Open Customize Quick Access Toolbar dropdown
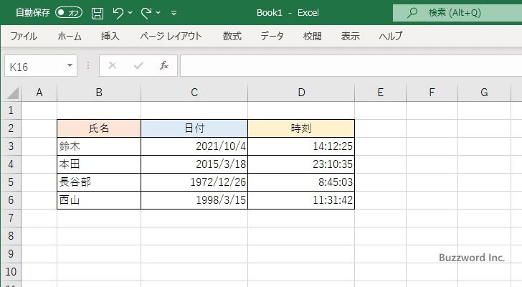This screenshot has height=287, width=522. (x=174, y=13)
